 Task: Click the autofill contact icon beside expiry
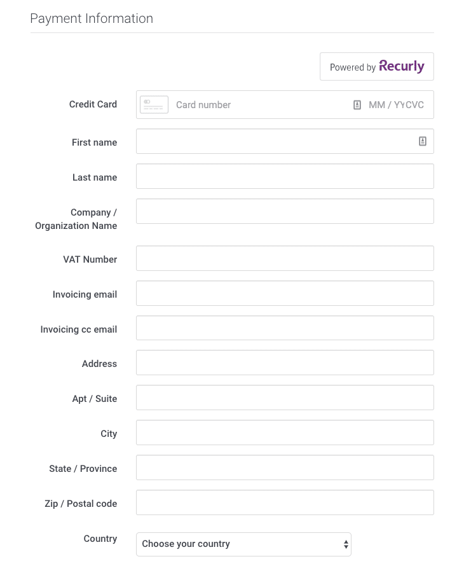point(357,105)
